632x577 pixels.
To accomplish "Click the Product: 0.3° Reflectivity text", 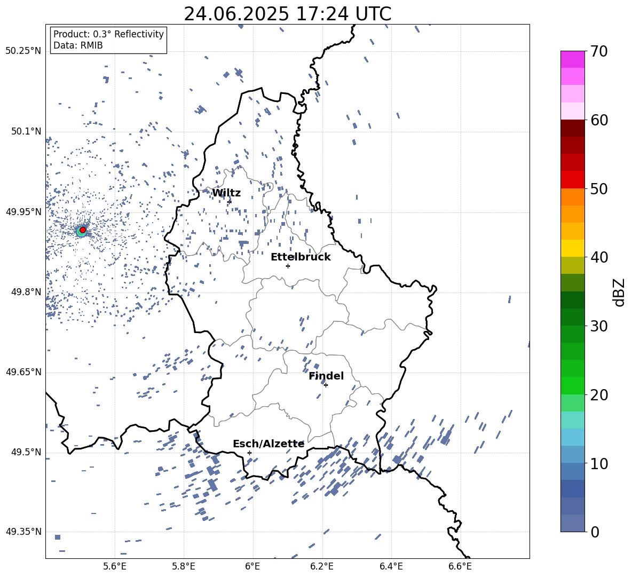I will tap(108, 34).
